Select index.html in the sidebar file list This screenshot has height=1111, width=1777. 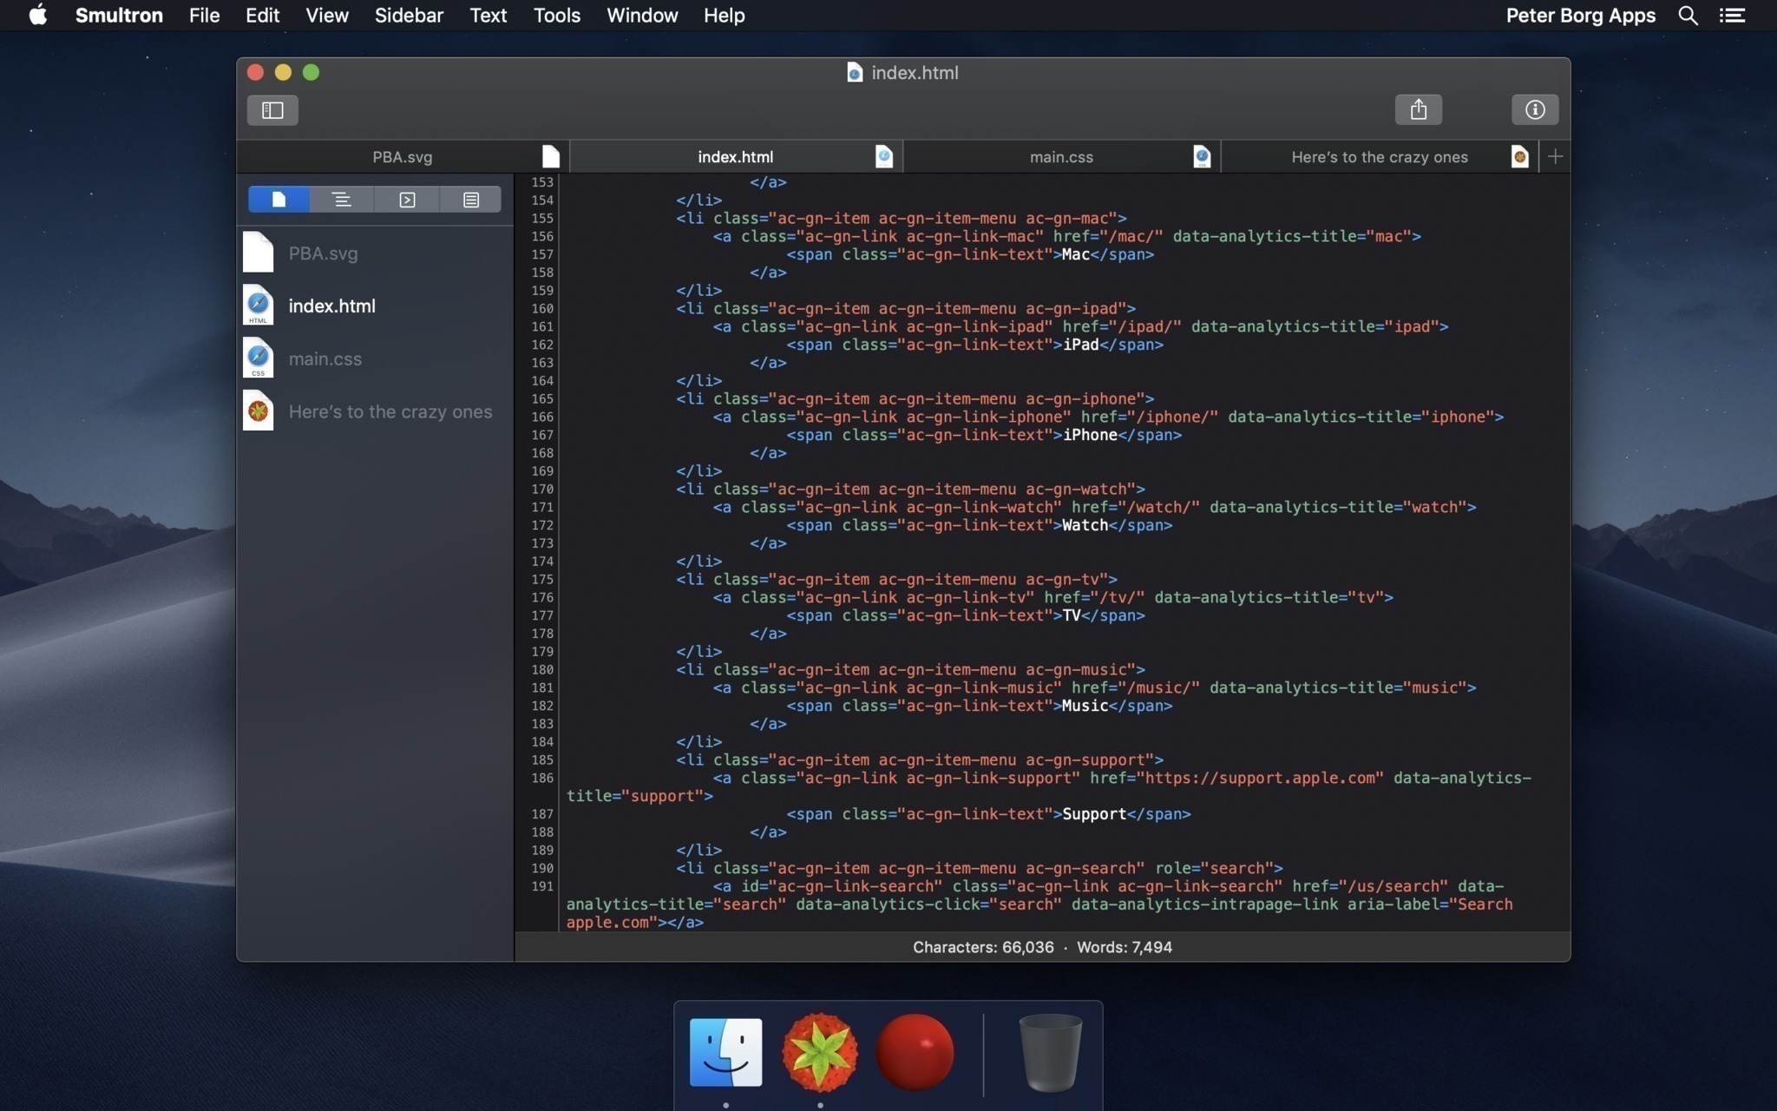click(x=331, y=306)
